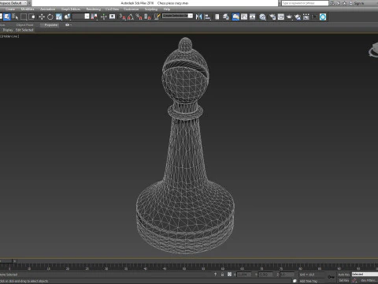Toggle Spinner Snap
This screenshot has height=284, width=378.
click(147, 17)
